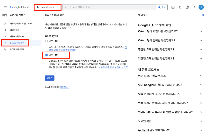Open 사용자 유형 자세히 알아보기 link under 외부
206x135 pixels.
[113, 67]
